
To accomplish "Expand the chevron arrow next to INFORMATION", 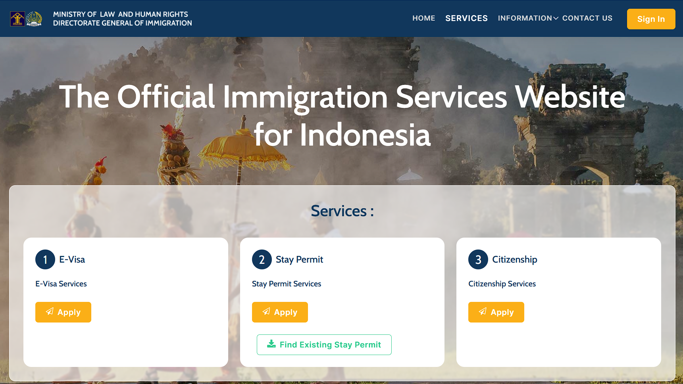I will pos(556,19).
